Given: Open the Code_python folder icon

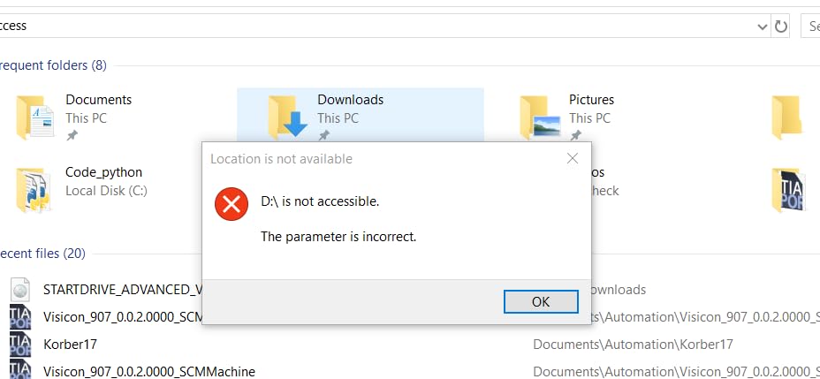Looking at the screenshot, I should click(x=34, y=190).
